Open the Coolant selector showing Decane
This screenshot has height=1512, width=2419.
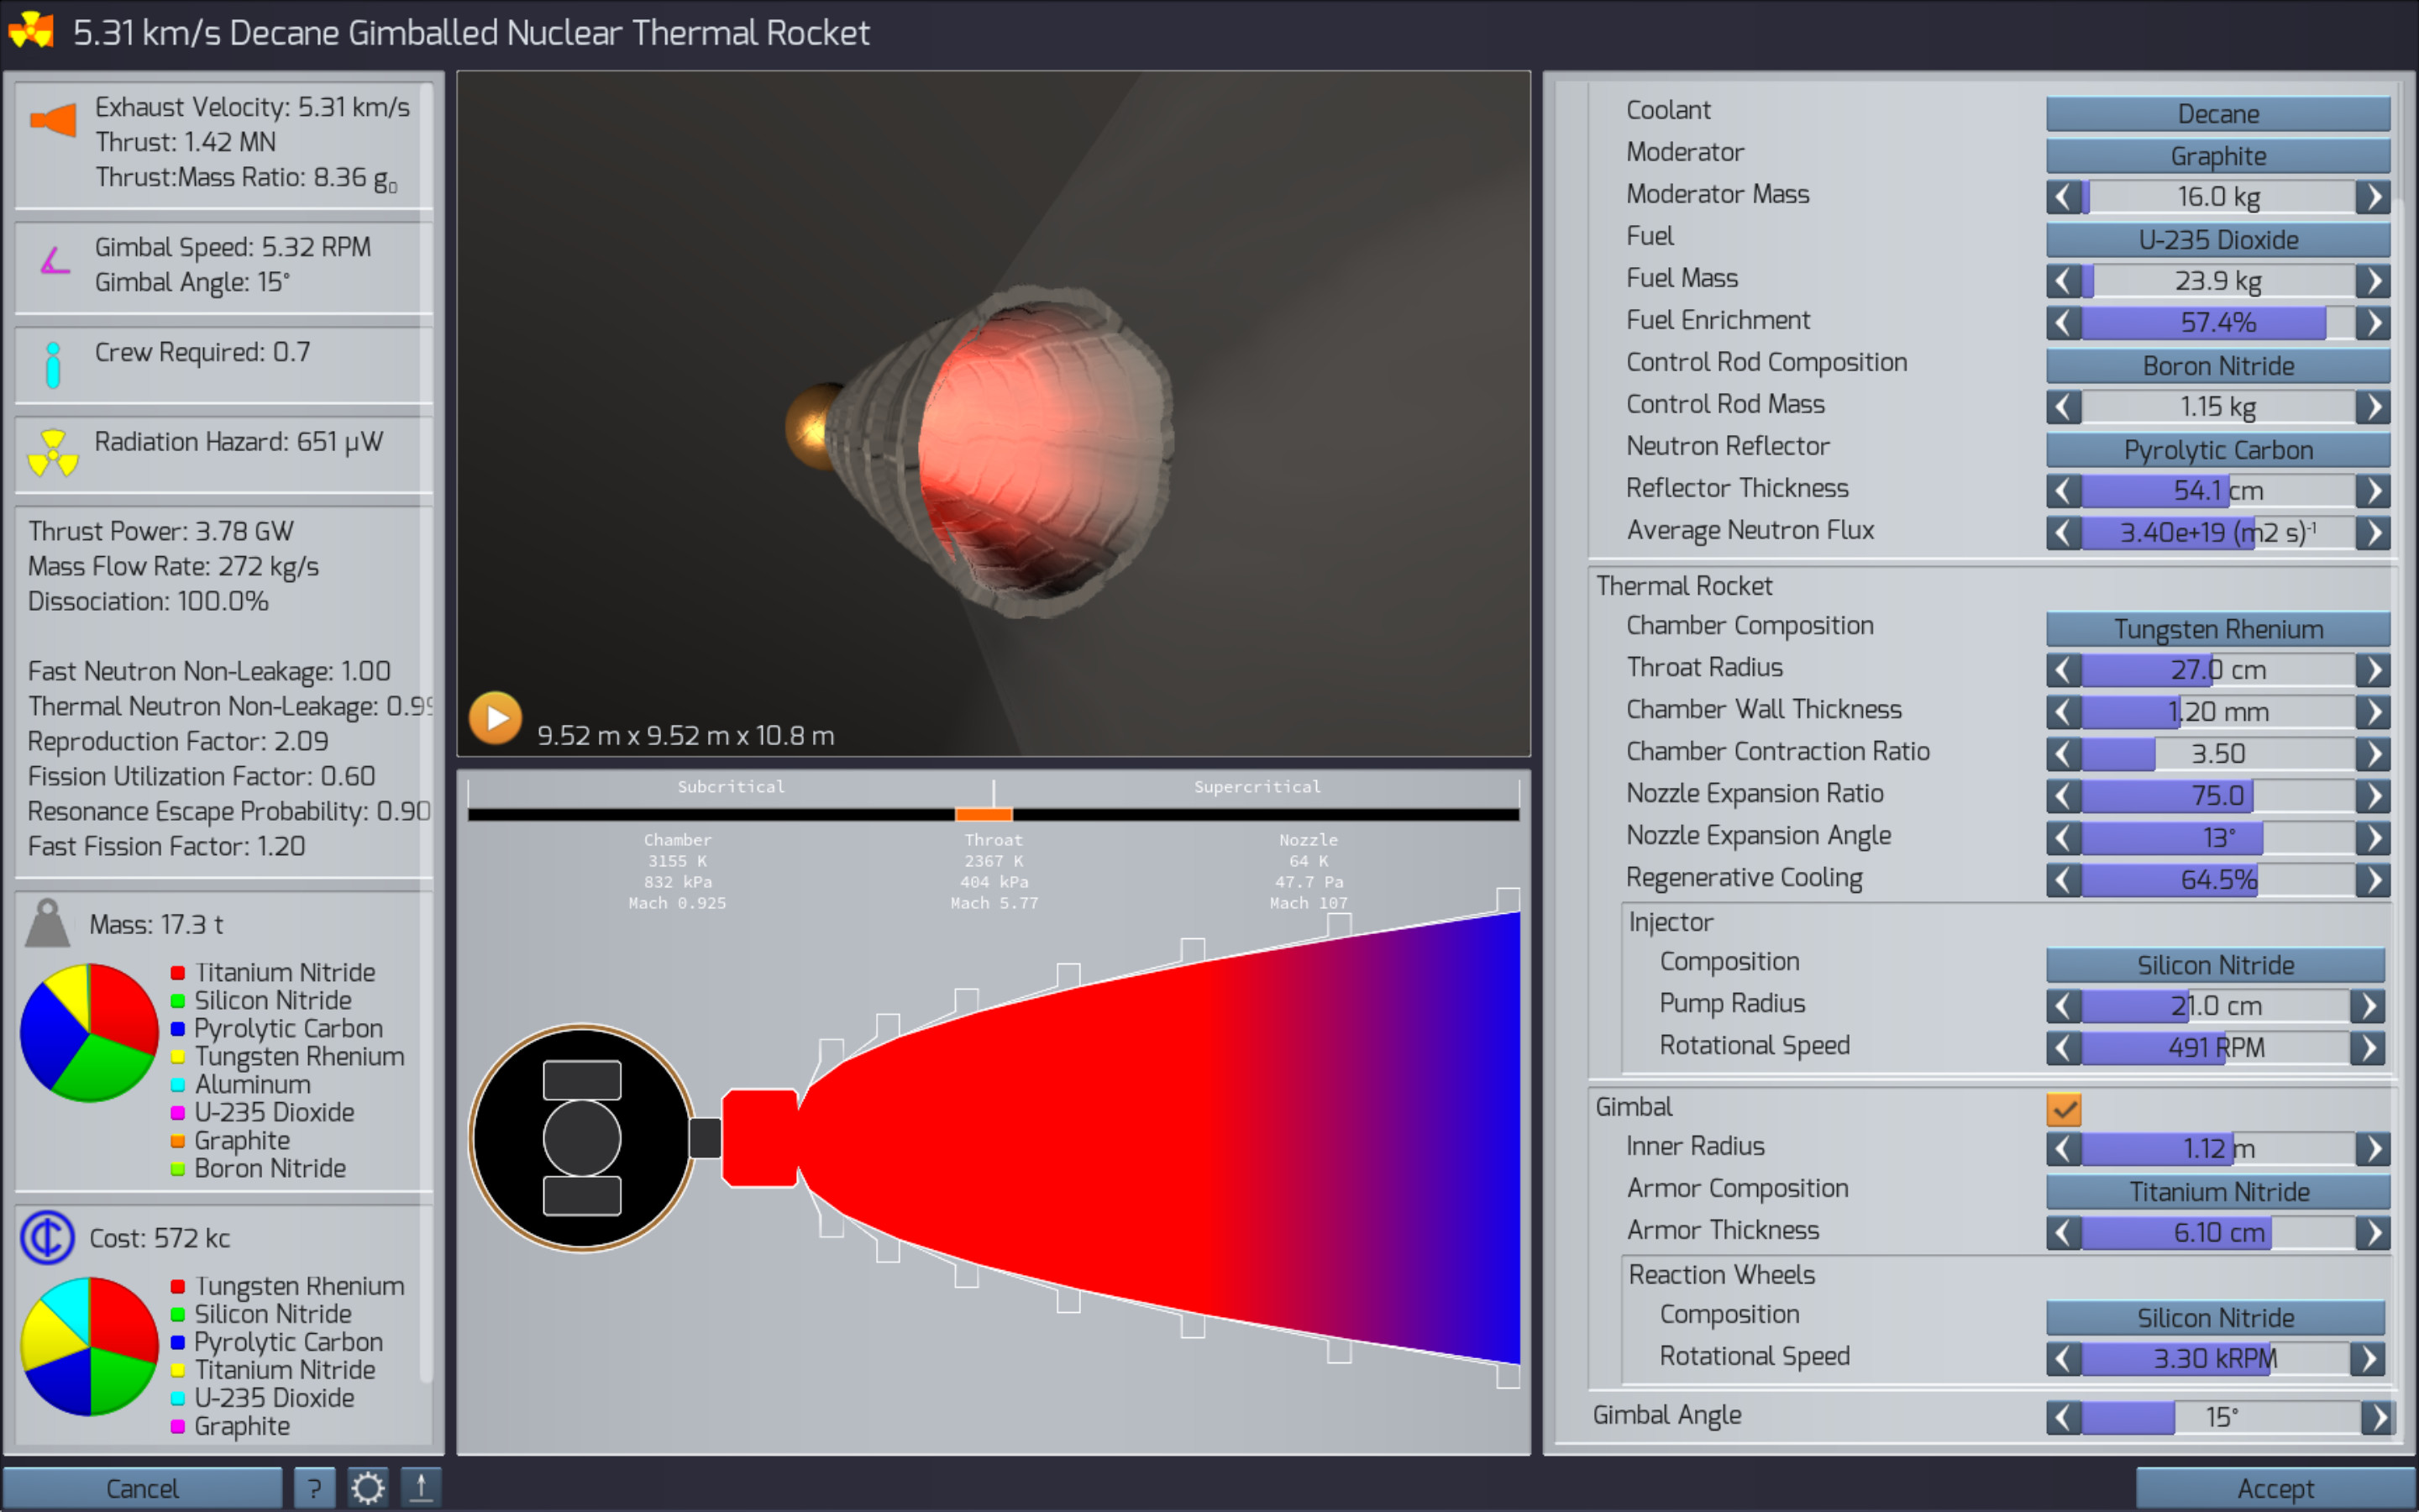click(2217, 113)
